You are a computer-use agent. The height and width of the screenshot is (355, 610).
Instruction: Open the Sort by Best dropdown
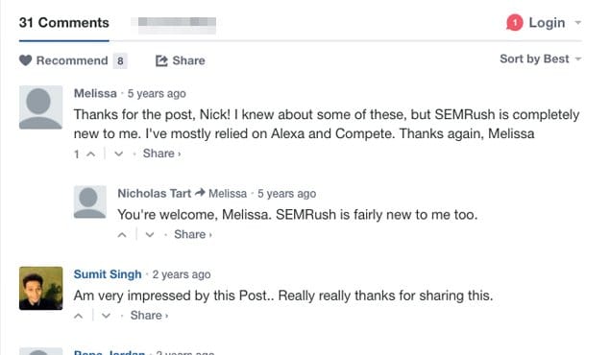[x=541, y=59]
